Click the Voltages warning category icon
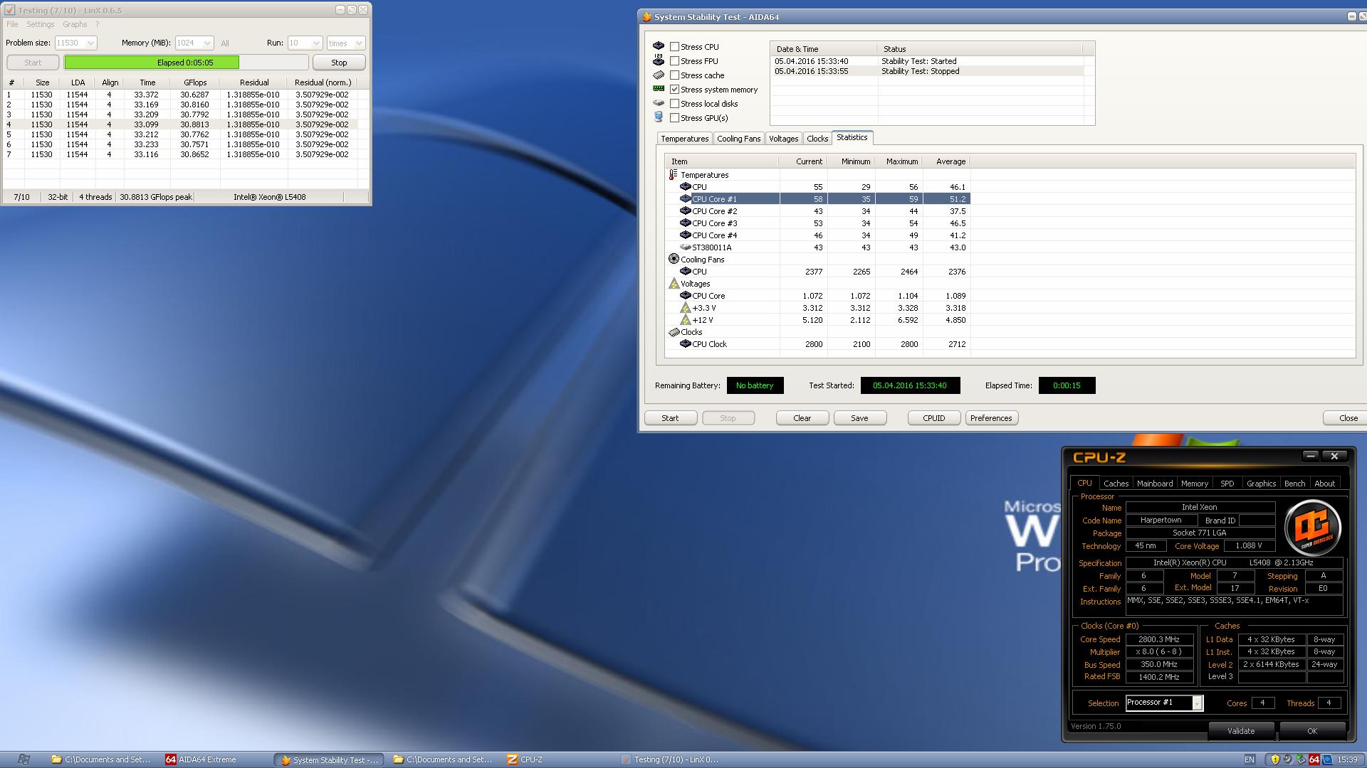1367x768 pixels. 674,284
